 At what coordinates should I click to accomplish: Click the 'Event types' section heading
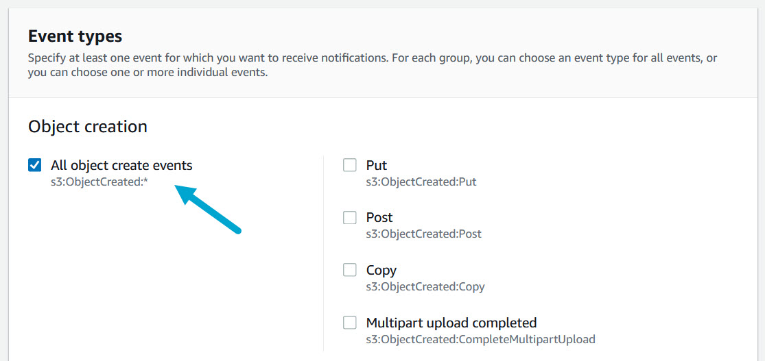(75, 36)
